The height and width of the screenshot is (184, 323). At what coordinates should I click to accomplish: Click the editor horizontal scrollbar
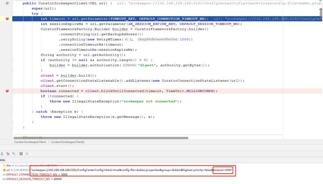point(101,138)
